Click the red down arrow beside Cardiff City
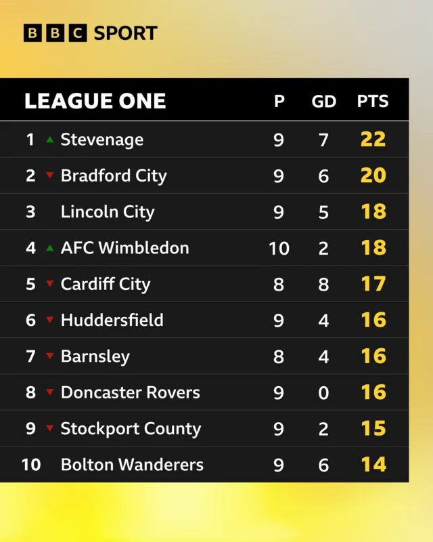Screen dimensions: 433x542 coord(49,284)
